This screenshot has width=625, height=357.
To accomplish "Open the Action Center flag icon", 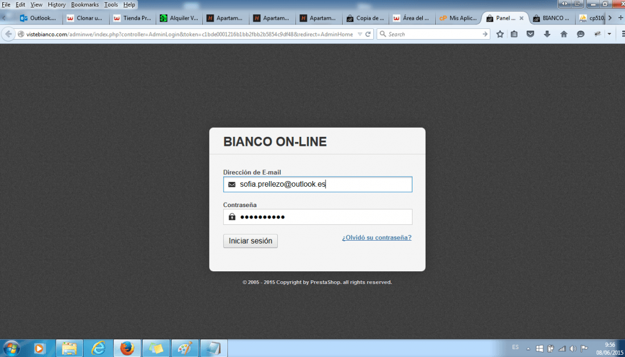I will (x=584, y=348).
